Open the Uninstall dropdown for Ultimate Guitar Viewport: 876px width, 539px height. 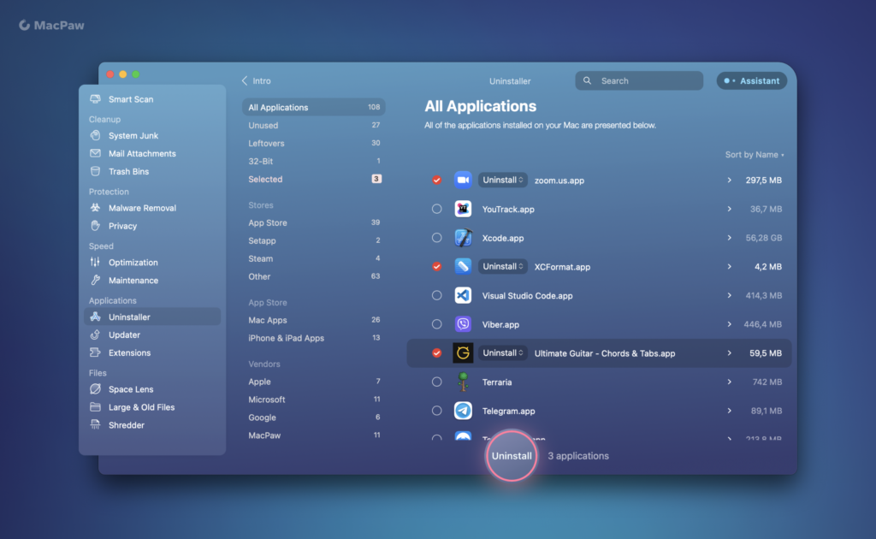pos(503,353)
